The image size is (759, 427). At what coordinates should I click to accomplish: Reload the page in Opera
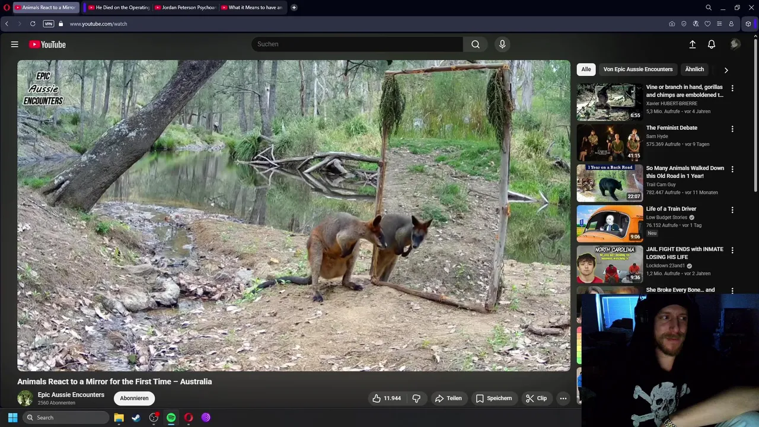point(33,24)
